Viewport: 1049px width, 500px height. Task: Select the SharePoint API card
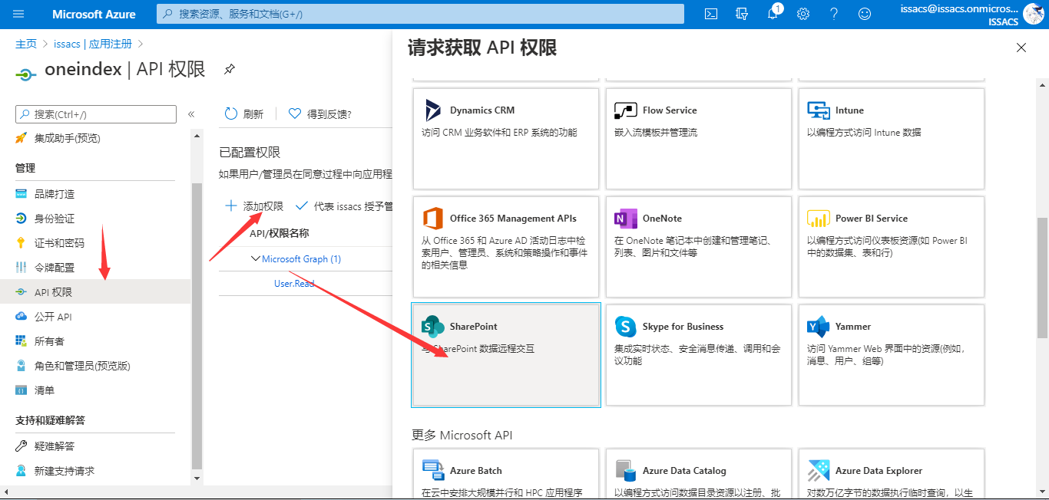coord(506,354)
